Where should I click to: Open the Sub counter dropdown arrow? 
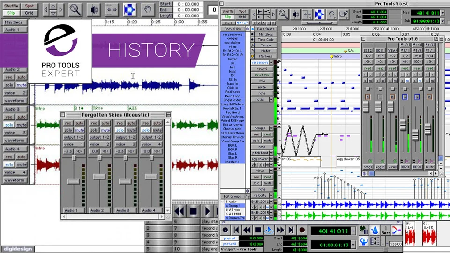[443, 21]
